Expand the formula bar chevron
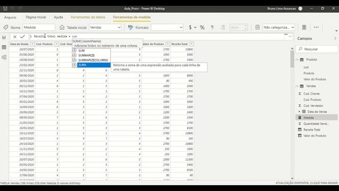This screenshot has height=191, width=339. coord(290,37)
